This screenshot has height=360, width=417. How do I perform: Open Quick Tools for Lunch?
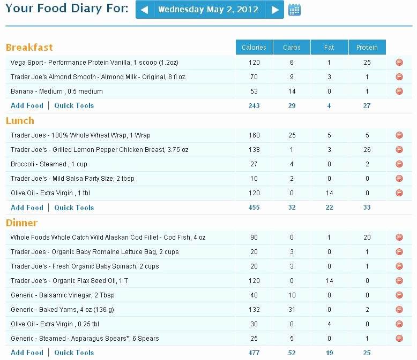click(x=74, y=208)
